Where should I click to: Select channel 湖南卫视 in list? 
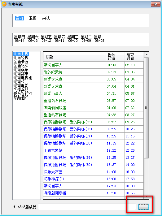pyautogui.click(x=21, y=54)
